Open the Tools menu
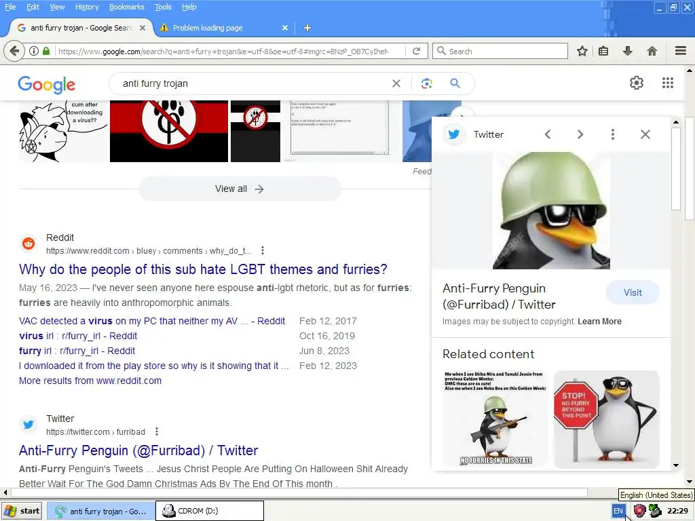The width and height of the screenshot is (695, 521). click(163, 7)
